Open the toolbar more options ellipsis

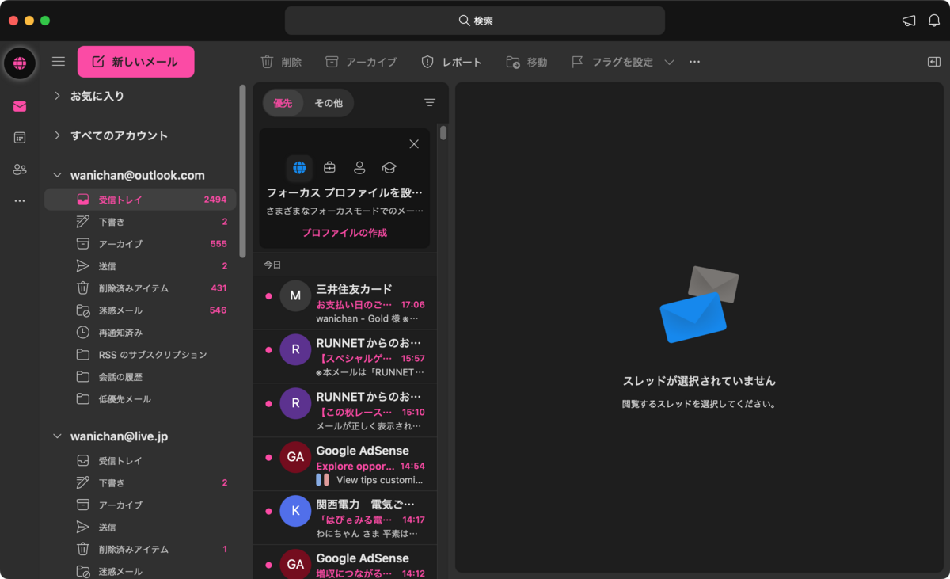pyautogui.click(x=694, y=62)
